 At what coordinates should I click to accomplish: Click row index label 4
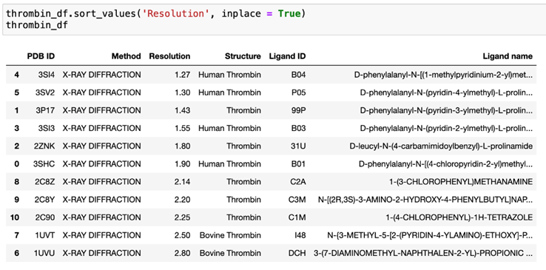click(17, 75)
